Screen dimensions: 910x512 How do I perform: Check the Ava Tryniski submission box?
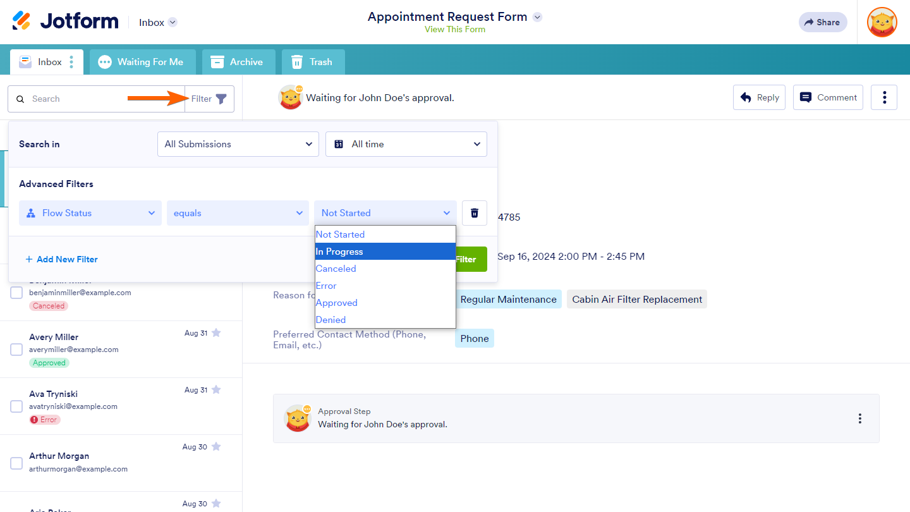pyautogui.click(x=16, y=406)
